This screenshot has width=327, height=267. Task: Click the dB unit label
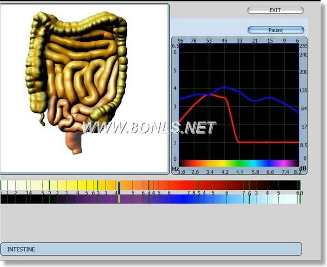coord(302,168)
